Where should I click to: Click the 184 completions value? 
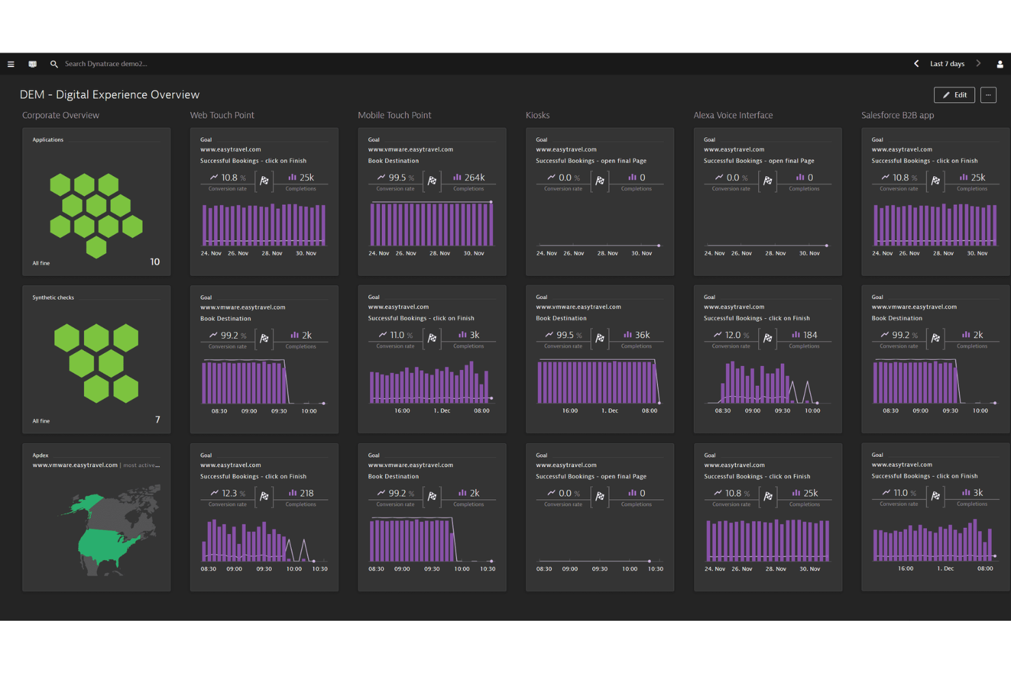tap(810, 335)
